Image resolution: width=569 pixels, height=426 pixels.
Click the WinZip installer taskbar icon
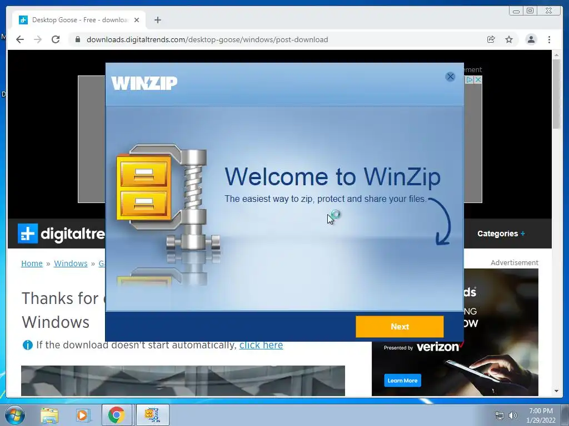(152, 415)
